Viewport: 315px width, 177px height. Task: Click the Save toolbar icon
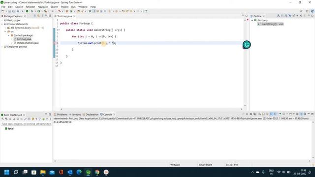9,11
